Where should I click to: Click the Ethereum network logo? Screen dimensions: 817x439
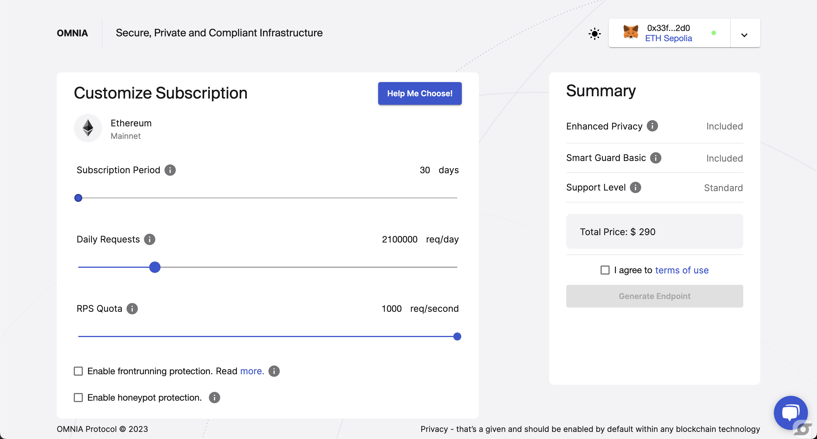tap(88, 128)
